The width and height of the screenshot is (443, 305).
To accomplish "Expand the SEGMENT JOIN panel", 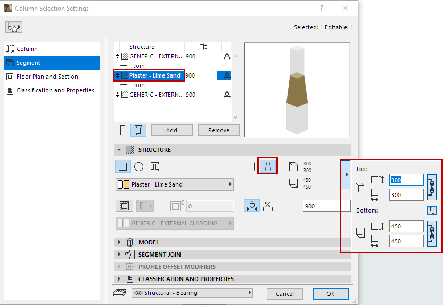I will coord(119,255).
